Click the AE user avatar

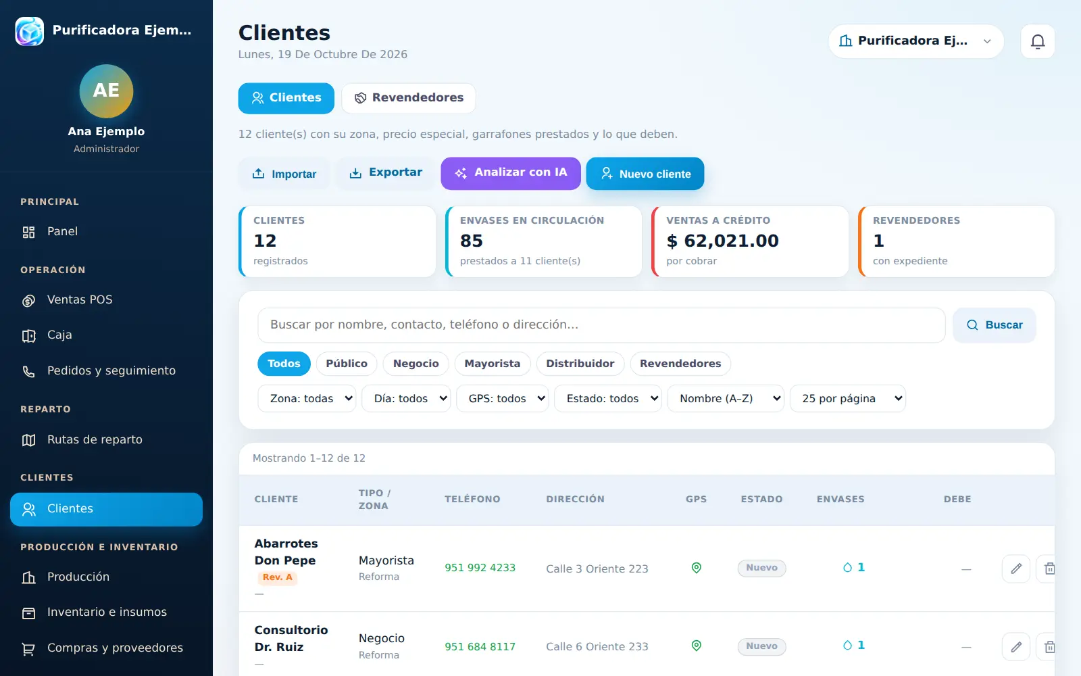tap(106, 91)
